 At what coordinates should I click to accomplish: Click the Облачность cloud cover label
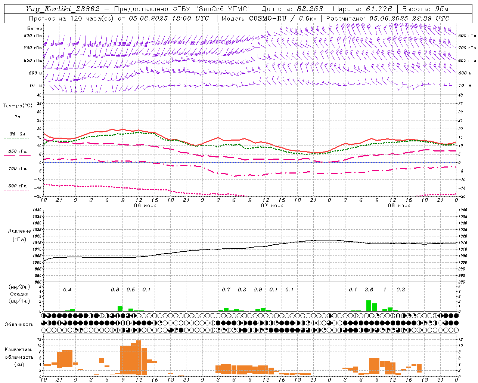19,324
